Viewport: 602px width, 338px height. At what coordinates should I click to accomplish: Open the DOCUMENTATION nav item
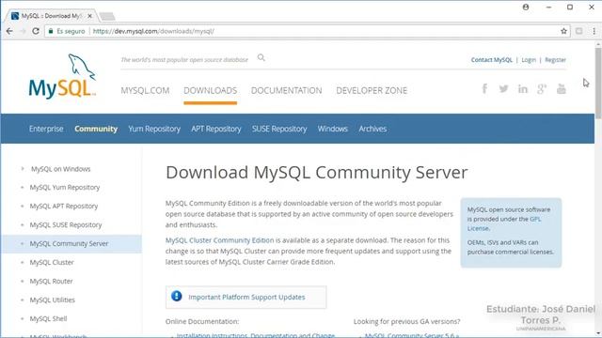(x=286, y=90)
